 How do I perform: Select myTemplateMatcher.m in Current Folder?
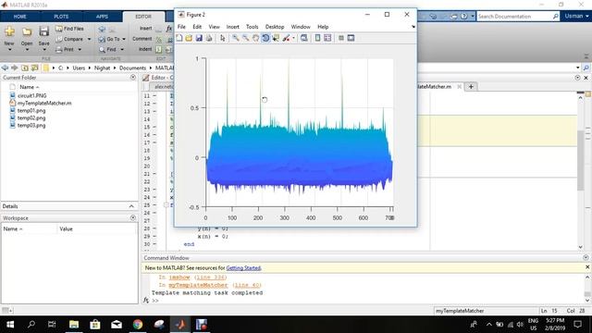pos(44,103)
